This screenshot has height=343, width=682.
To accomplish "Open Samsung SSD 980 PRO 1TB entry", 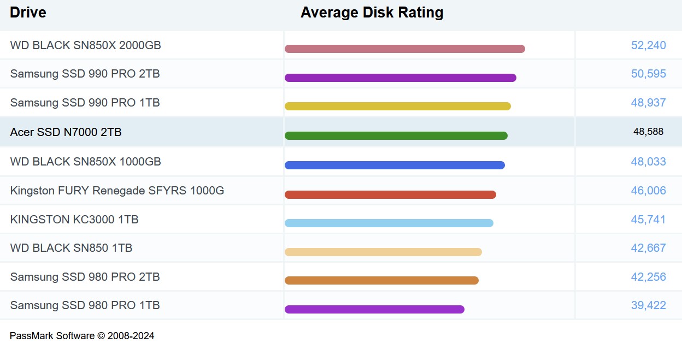I will 85,305.
